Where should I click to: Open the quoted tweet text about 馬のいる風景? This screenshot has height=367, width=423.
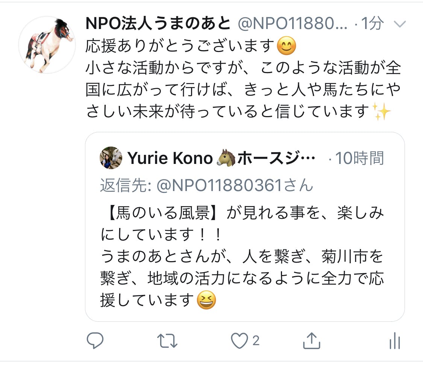(242, 256)
